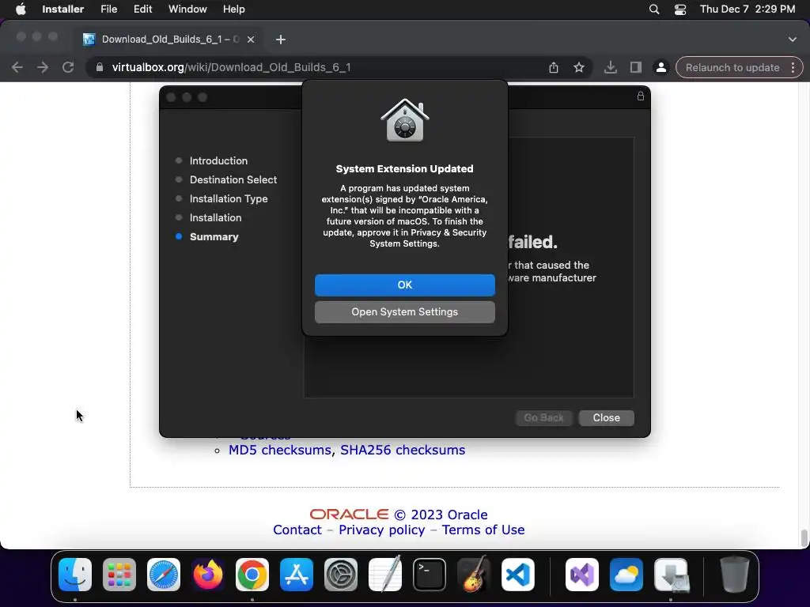Open Control Center in menu bar
Screen dimensions: 810x607
tap(679, 9)
